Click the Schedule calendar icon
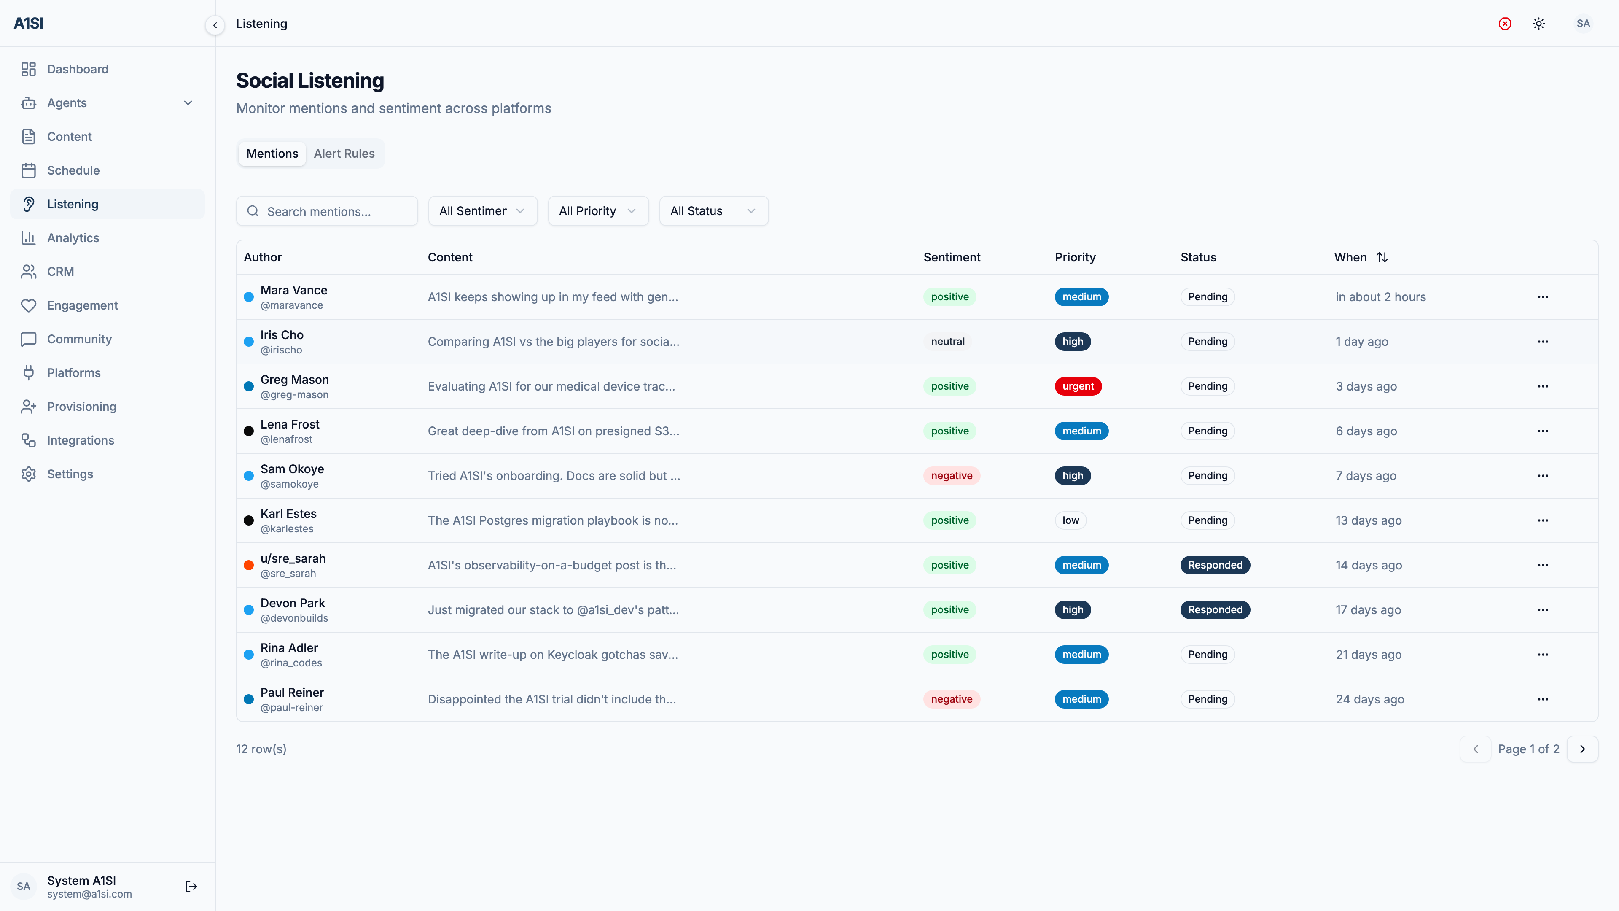Image resolution: width=1619 pixels, height=911 pixels. click(28, 170)
